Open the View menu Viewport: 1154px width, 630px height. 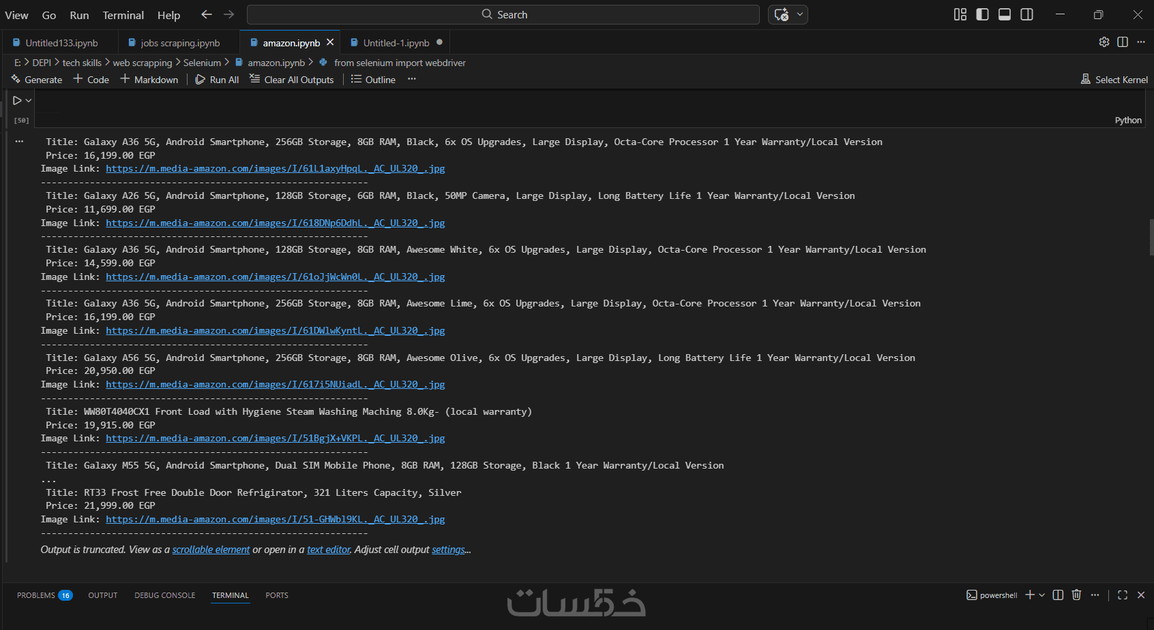[16, 15]
